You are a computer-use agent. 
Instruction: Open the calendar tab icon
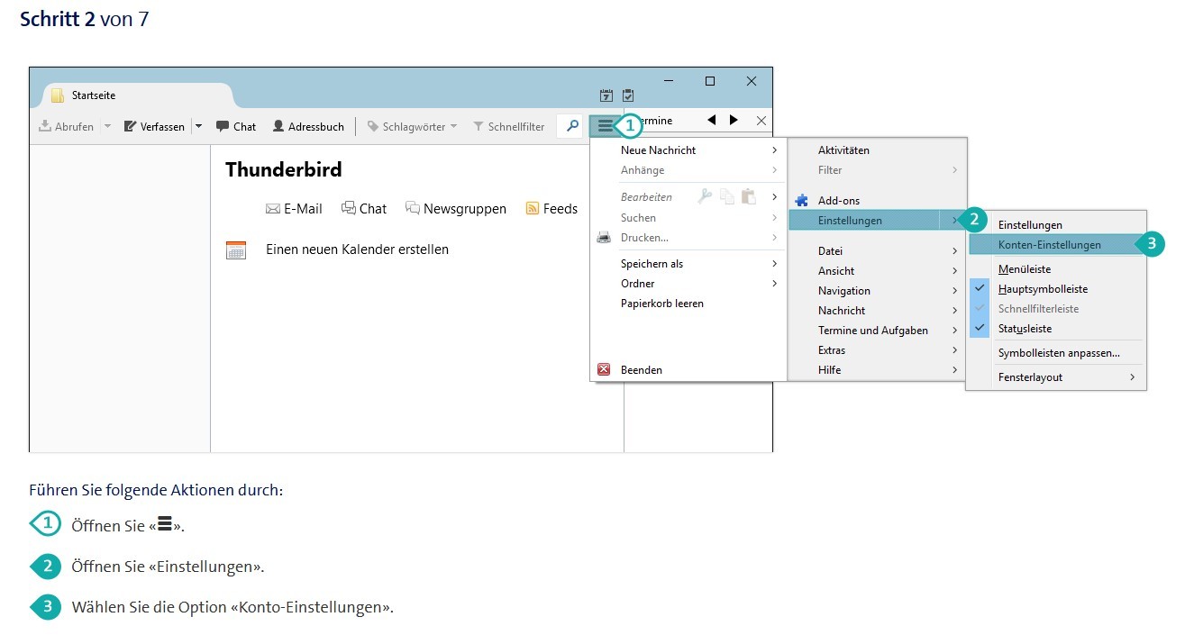(606, 95)
